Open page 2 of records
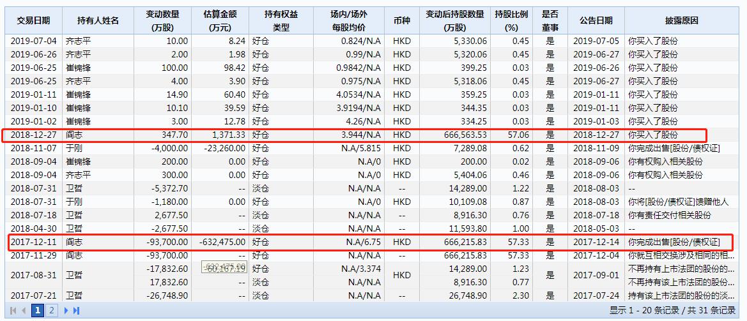The height and width of the screenshot is (321, 747). [x=52, y=311]
